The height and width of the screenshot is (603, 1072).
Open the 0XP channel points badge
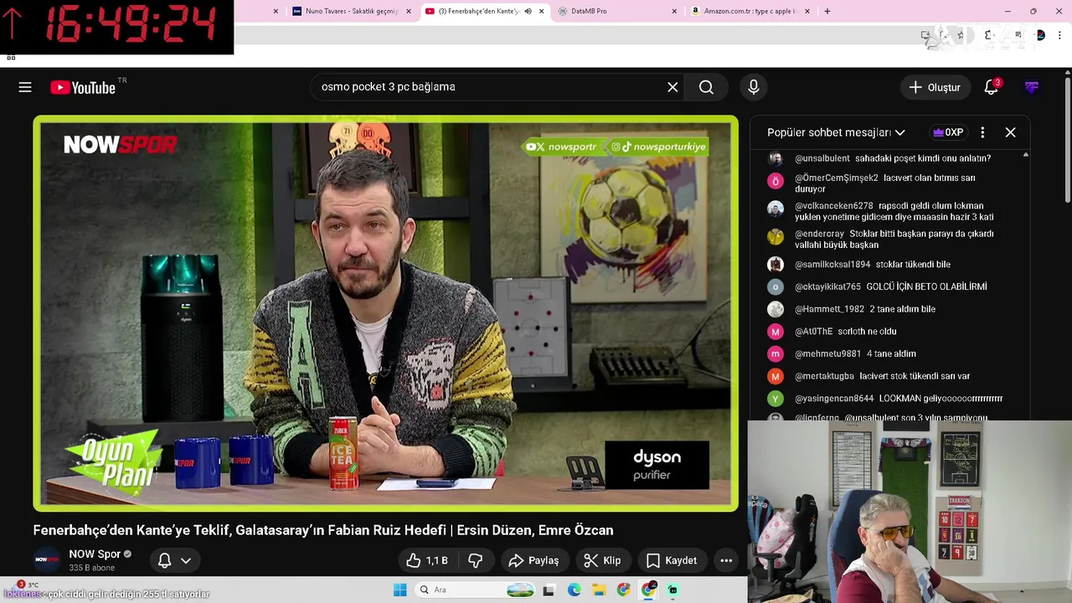click(x=948, y=132)
